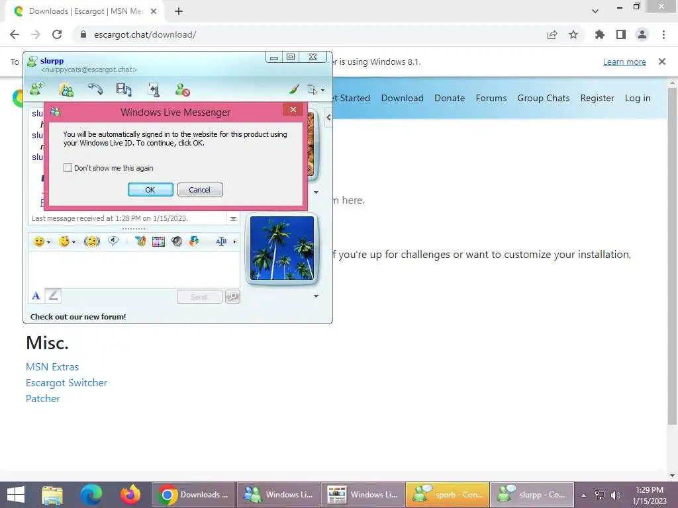Open the emoticon dropdown arrow next to smiley
The width and height of the screenshot is (678, 508).
tap(48, 242)
